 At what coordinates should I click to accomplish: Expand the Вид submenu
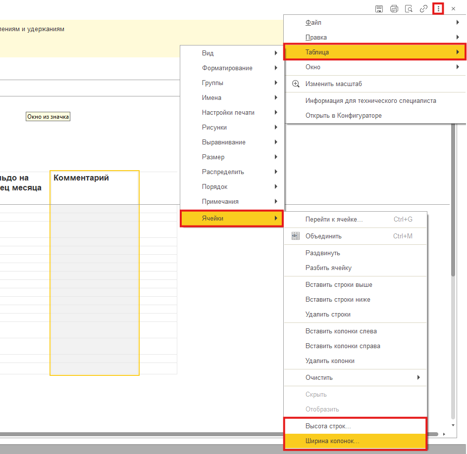click(232, 53)
